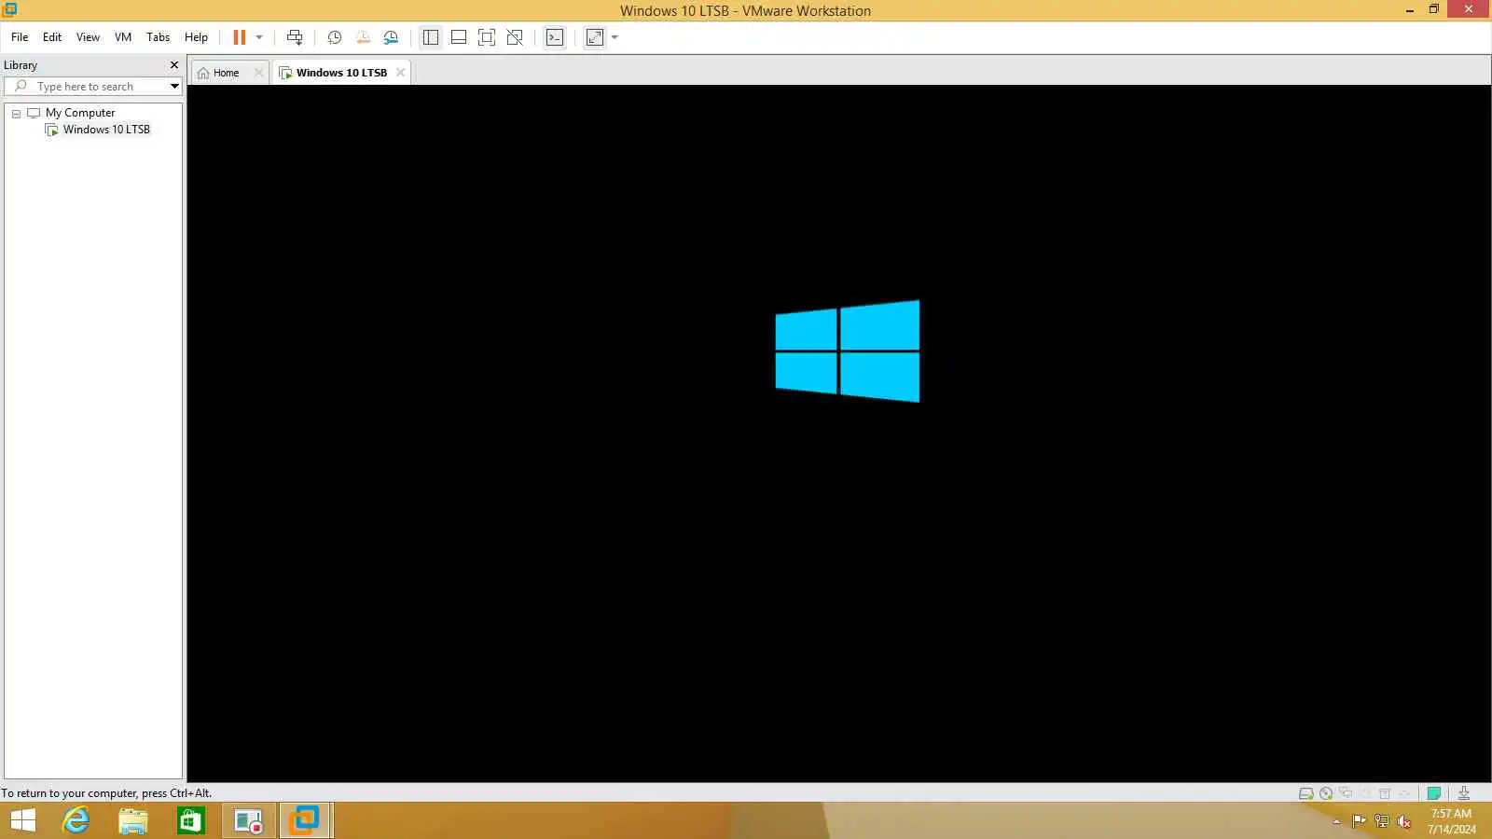Viewport: 1492px width, 839px height.
Task: Click Send Ctrl+Alt+Del toolbar icon
Action: point(295,37)
